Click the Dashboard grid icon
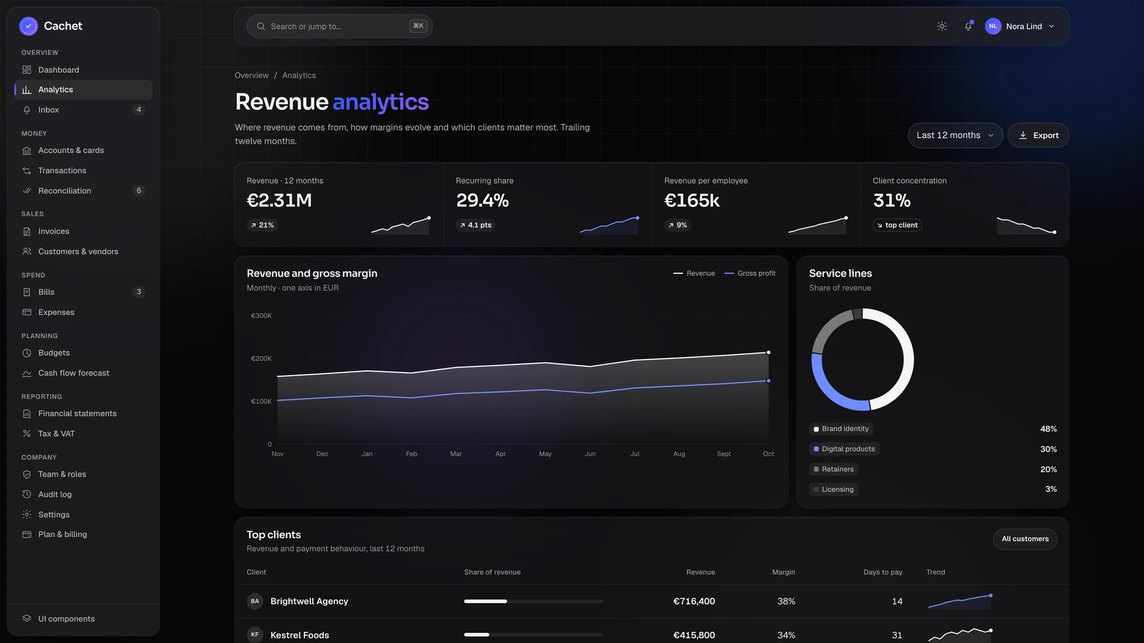 (27, 70)
